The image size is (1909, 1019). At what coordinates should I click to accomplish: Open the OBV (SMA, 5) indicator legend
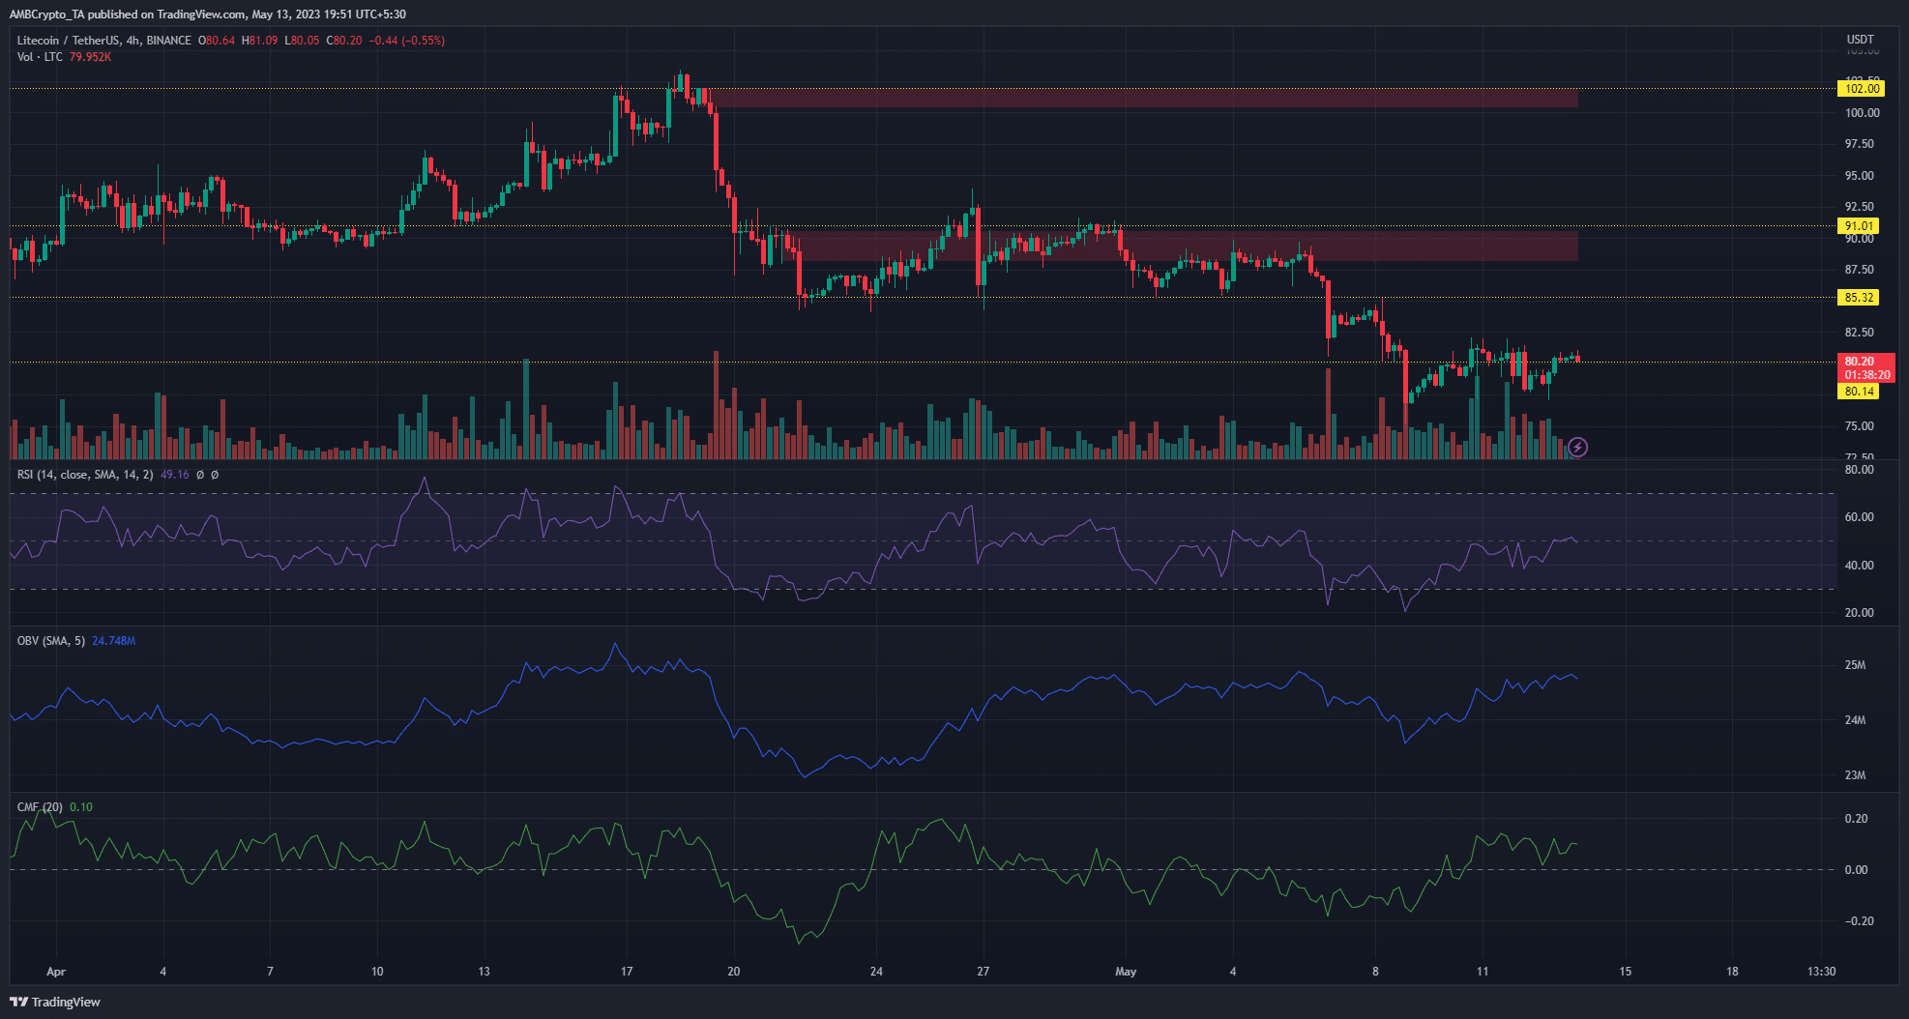coord(51,641)
